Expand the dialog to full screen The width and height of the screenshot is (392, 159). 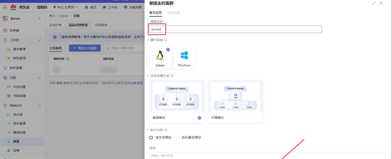click(374, 3)
